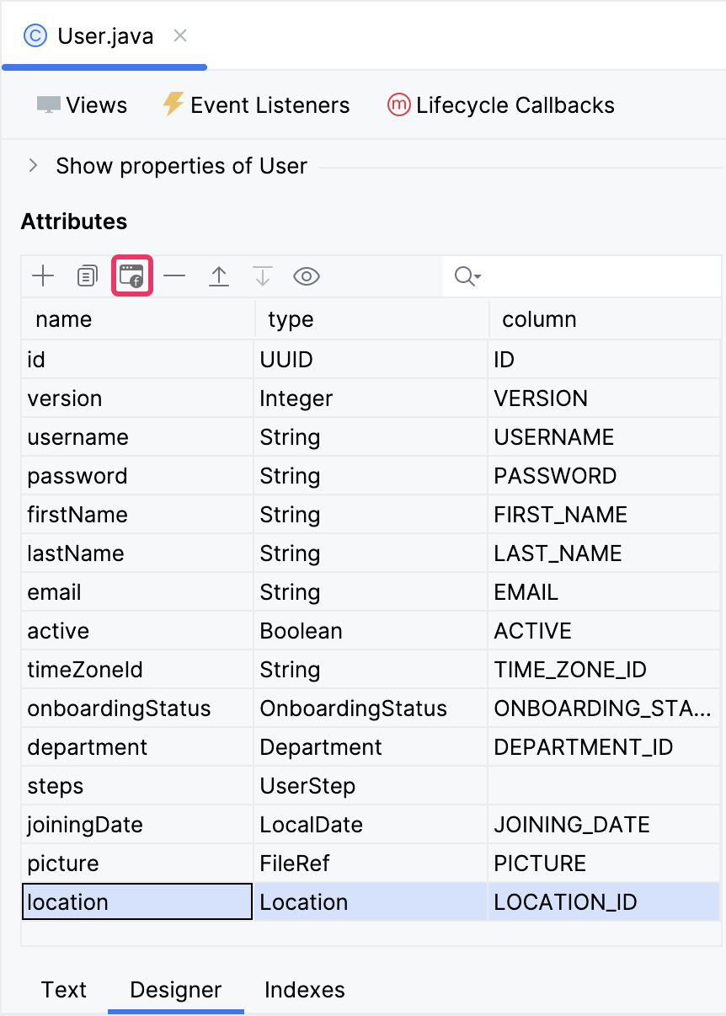Close the User.java editor tab
This screenshot has height=1016, width=726.
tap(180, 36)
